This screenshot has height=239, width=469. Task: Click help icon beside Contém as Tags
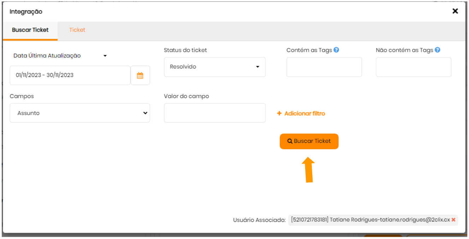(336, 50)
